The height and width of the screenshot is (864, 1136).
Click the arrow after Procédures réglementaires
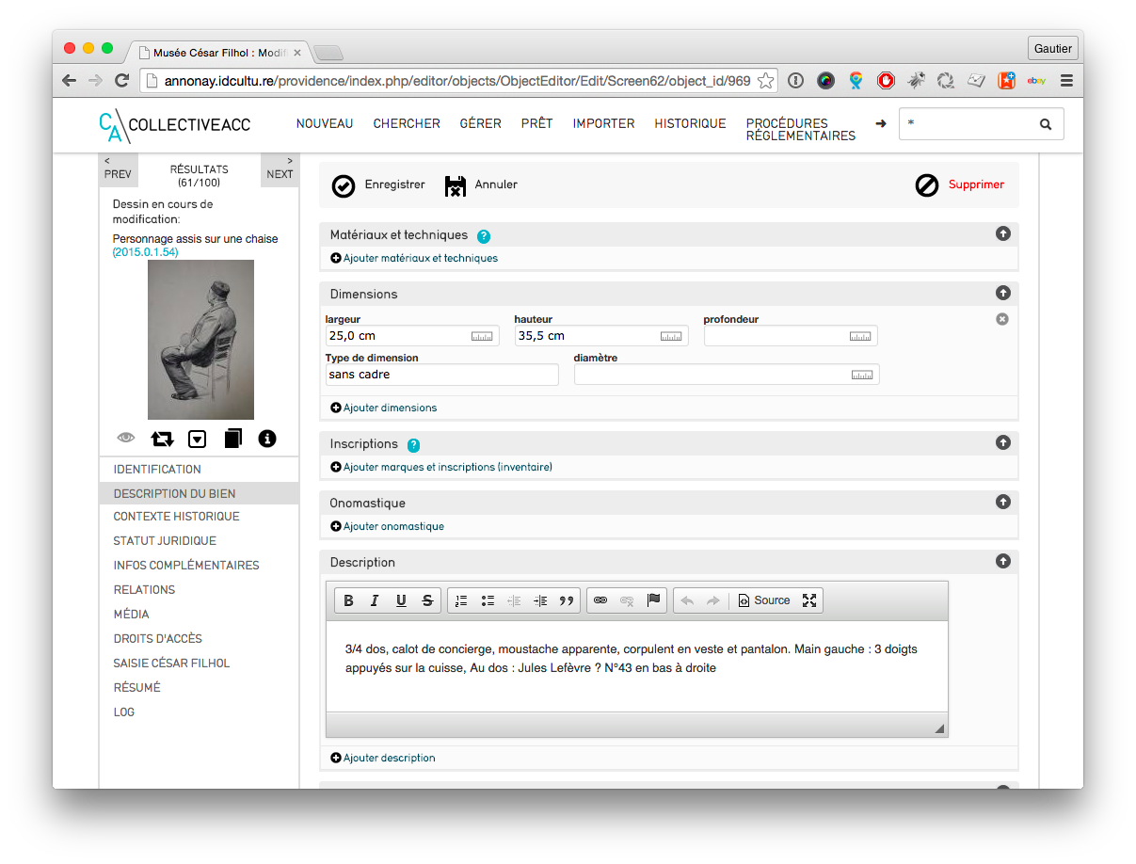pos(881,123)
